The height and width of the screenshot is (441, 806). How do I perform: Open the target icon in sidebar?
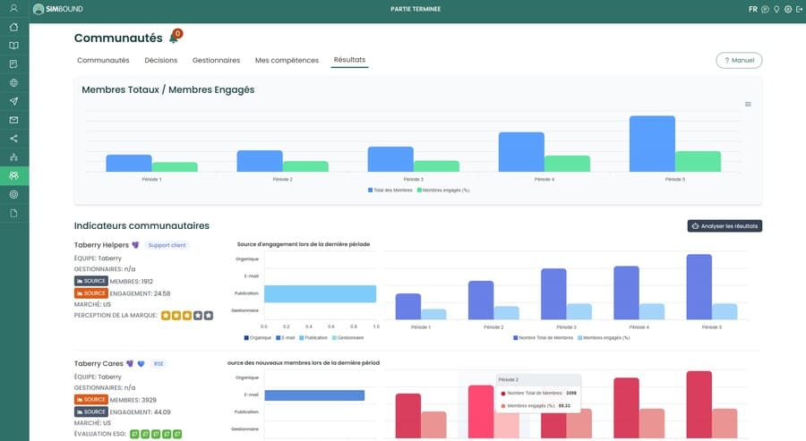click(x=13, y=194)
